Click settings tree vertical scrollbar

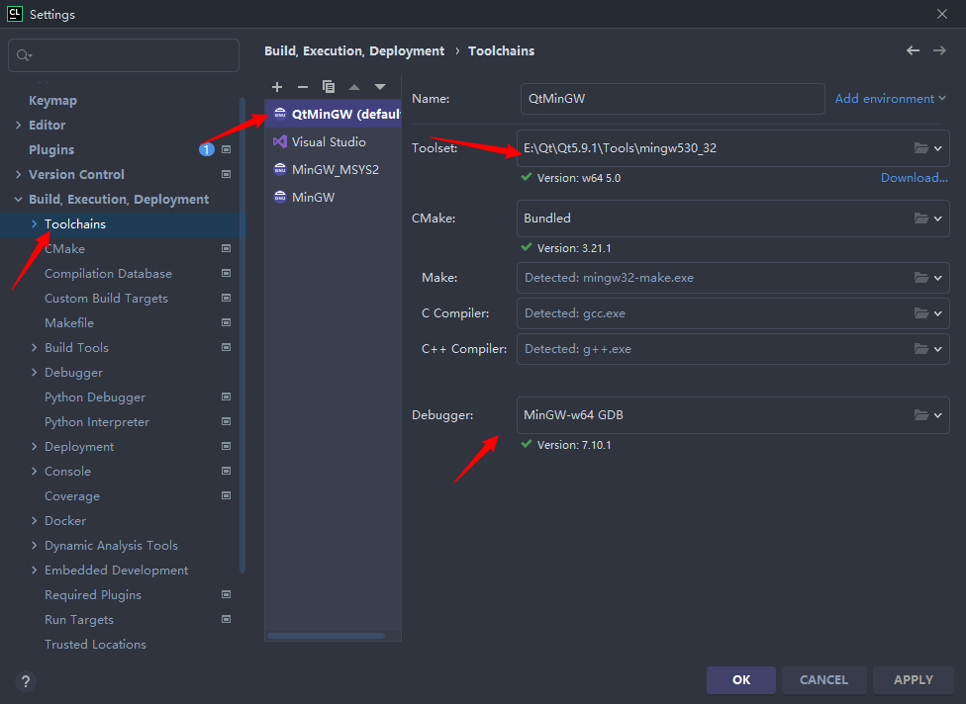coord(242,335)
